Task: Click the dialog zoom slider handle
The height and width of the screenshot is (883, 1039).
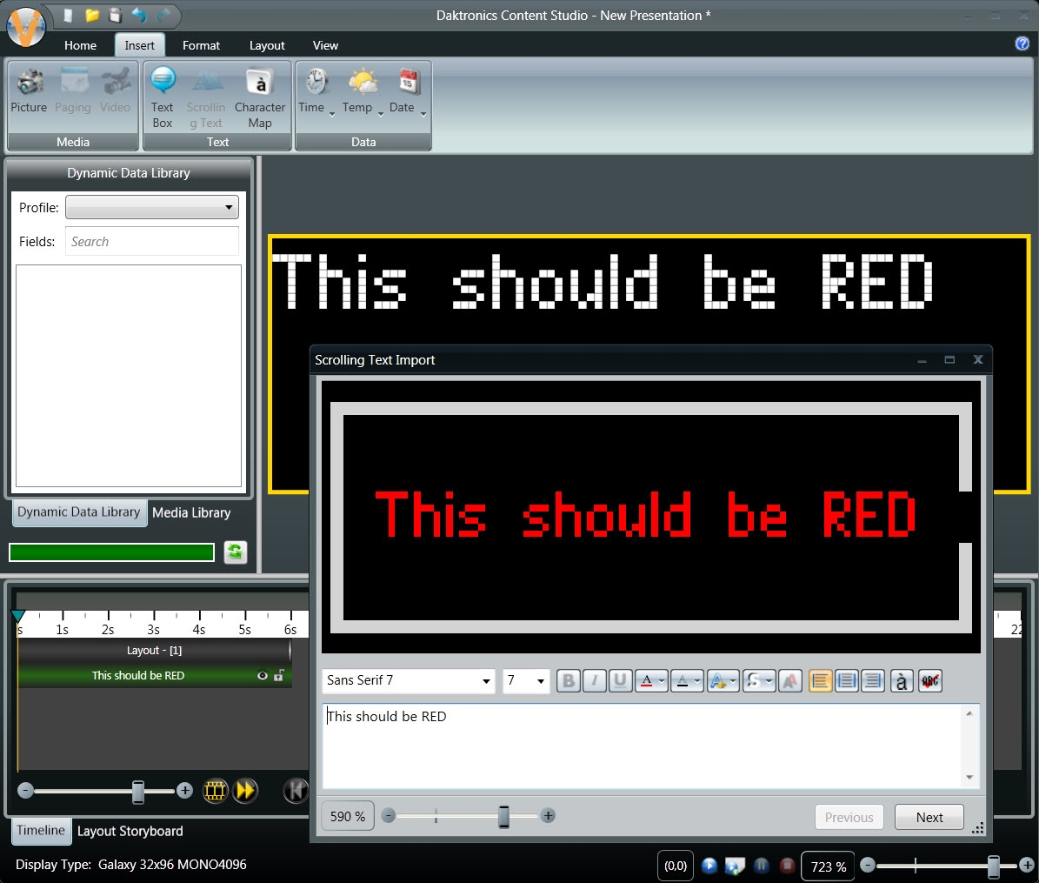Action: pos(503,816)
